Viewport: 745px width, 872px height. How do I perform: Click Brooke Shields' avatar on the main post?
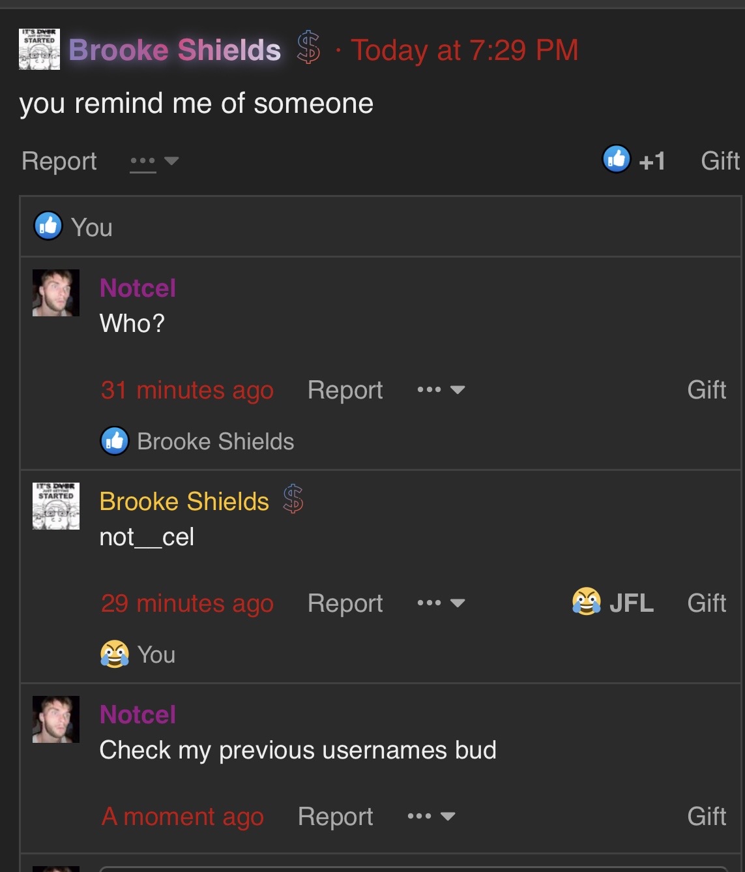click(39, 49)
